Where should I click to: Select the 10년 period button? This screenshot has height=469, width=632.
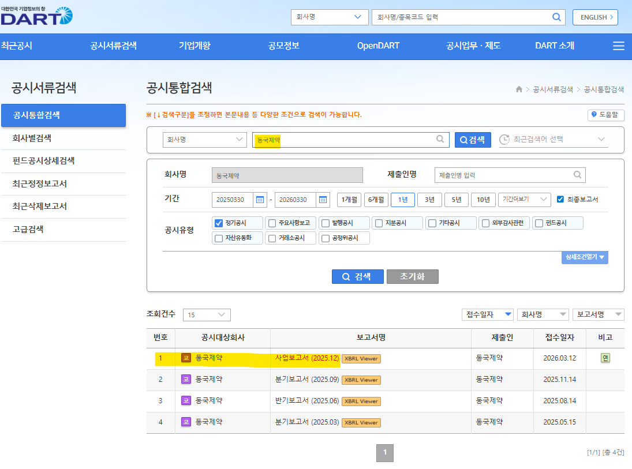coord(483,200)
